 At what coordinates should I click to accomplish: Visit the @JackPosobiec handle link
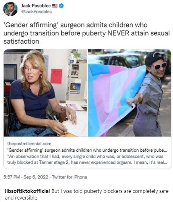[36, 12]
